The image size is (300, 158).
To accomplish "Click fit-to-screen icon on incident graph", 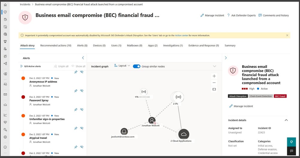I will coord(214,89).
